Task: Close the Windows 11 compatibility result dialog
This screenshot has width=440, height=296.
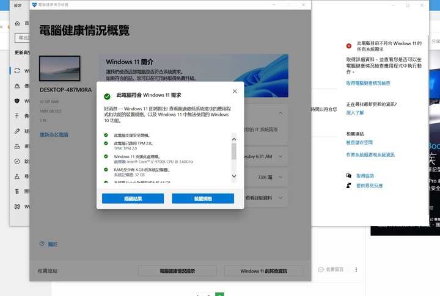Action: click(235, 91)
